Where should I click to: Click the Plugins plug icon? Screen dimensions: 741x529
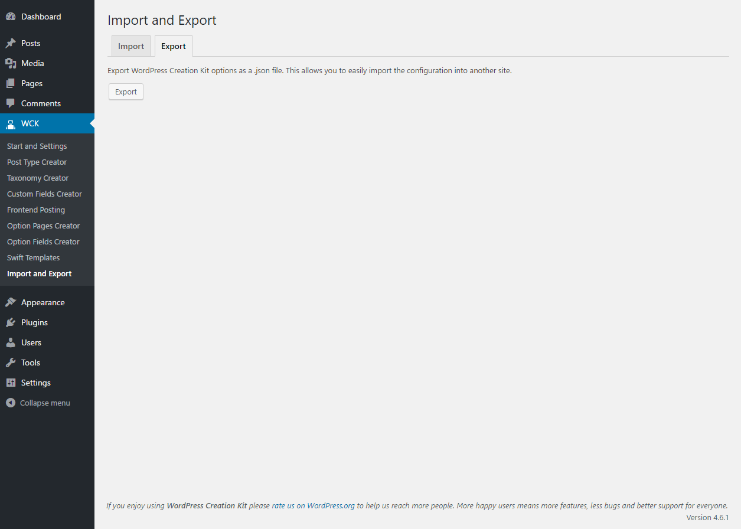tap(11, 322)
